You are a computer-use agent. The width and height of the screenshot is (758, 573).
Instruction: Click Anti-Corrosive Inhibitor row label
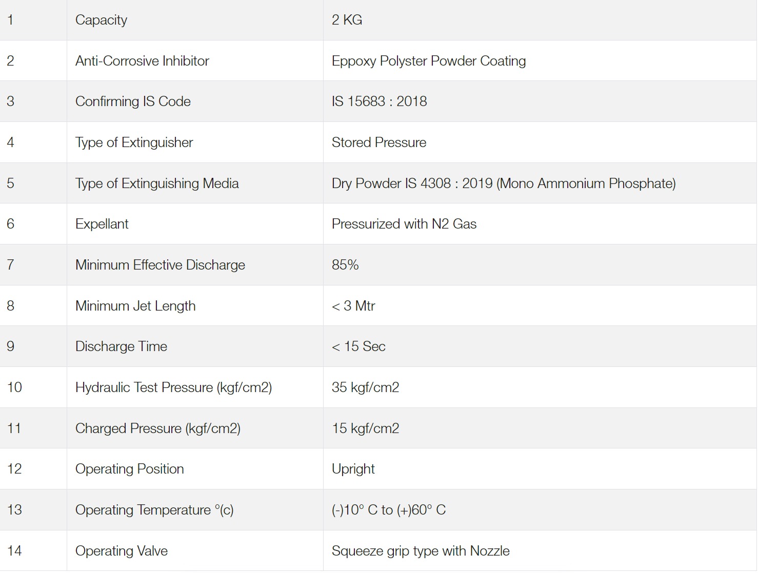(142, 61)
